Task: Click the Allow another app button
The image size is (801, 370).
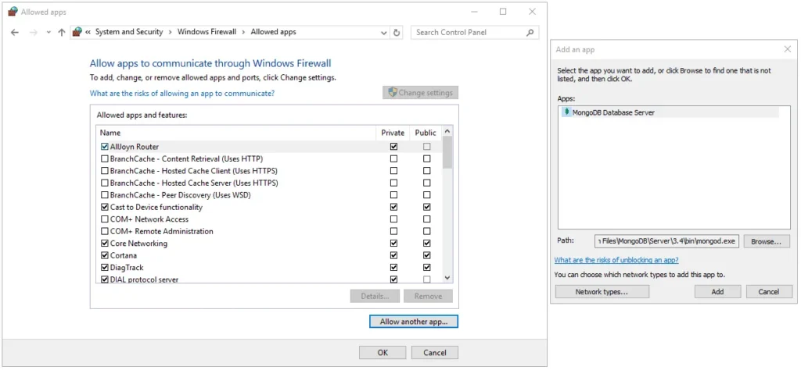Action: tap(413, 322)
